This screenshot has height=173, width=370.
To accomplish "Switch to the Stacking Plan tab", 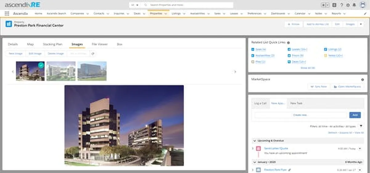I will (52, 44).
